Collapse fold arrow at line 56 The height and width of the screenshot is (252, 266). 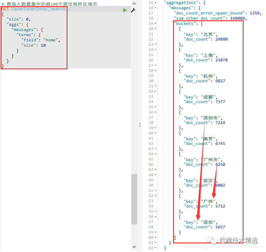tap(155, 217)
